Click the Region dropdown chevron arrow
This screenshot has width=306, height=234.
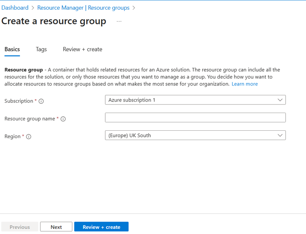(x=280, y=135)
